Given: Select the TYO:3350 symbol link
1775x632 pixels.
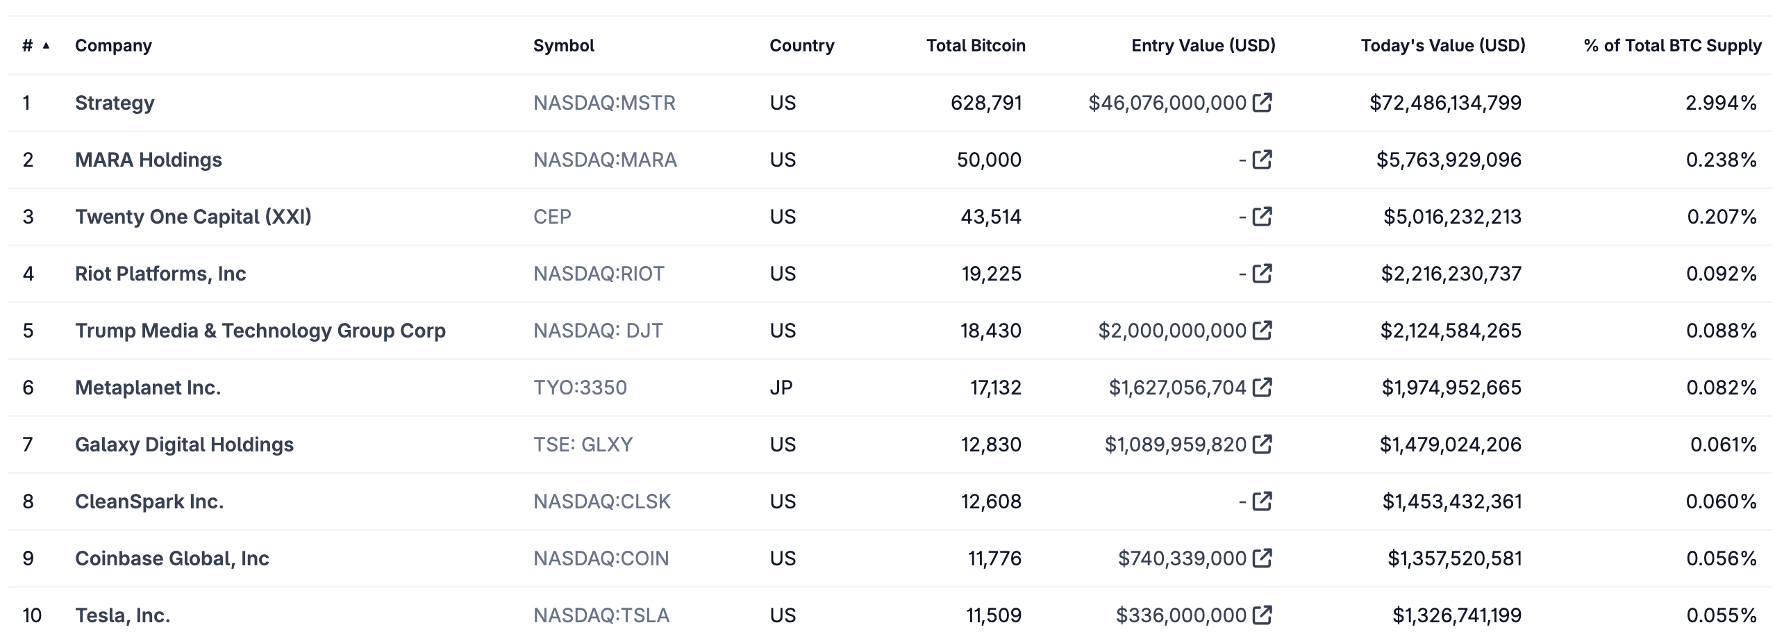Looking at the screenshot, I should pos(580,387).
